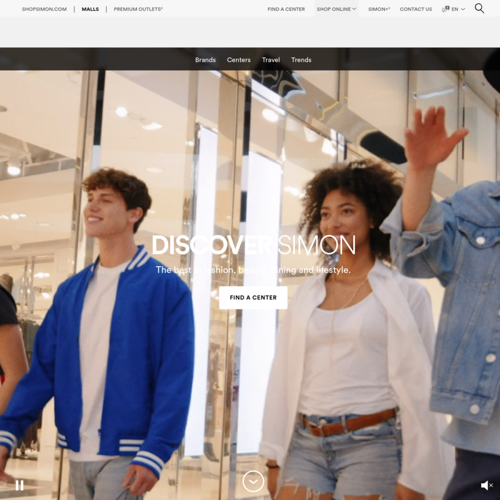Click the circled down-arrow scroll icon
Screen dimensions: 500x500
[x=253, y=481]
